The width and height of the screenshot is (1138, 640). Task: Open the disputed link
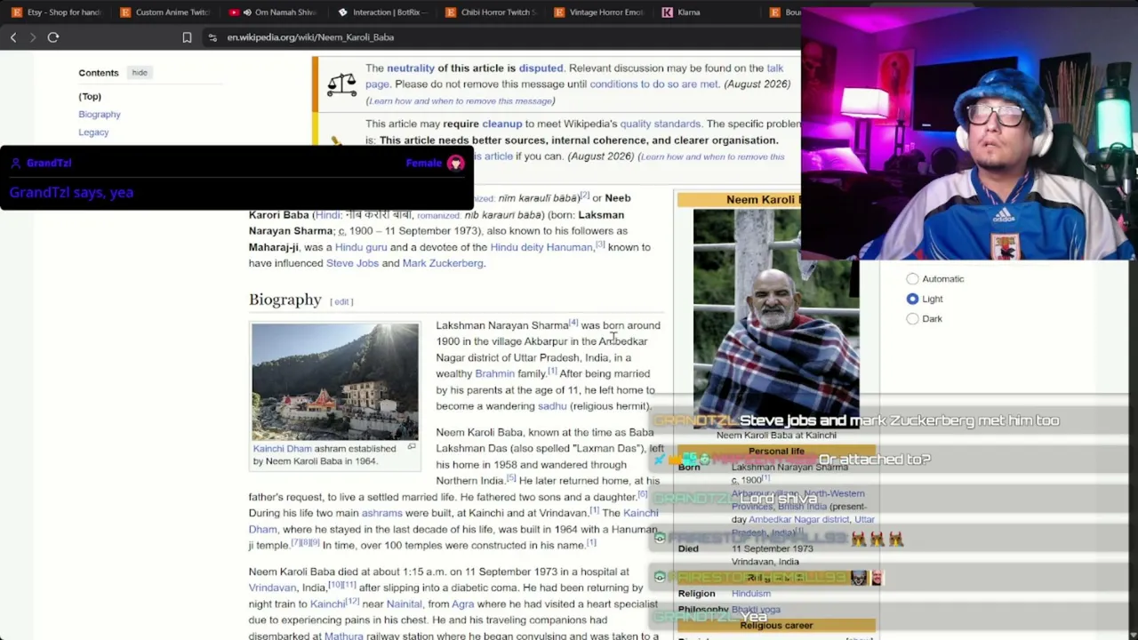tap(541, 68)
